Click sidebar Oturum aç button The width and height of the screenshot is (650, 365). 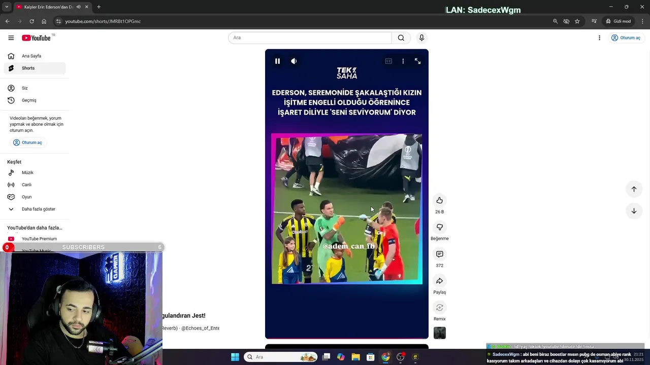28,142
